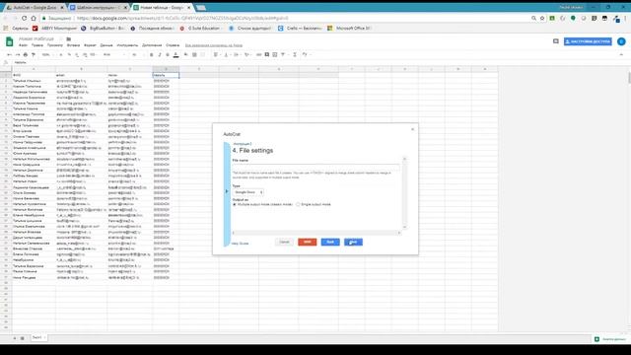
Task: Click the Лист1 sheet tab
Action: click(38, 337)
